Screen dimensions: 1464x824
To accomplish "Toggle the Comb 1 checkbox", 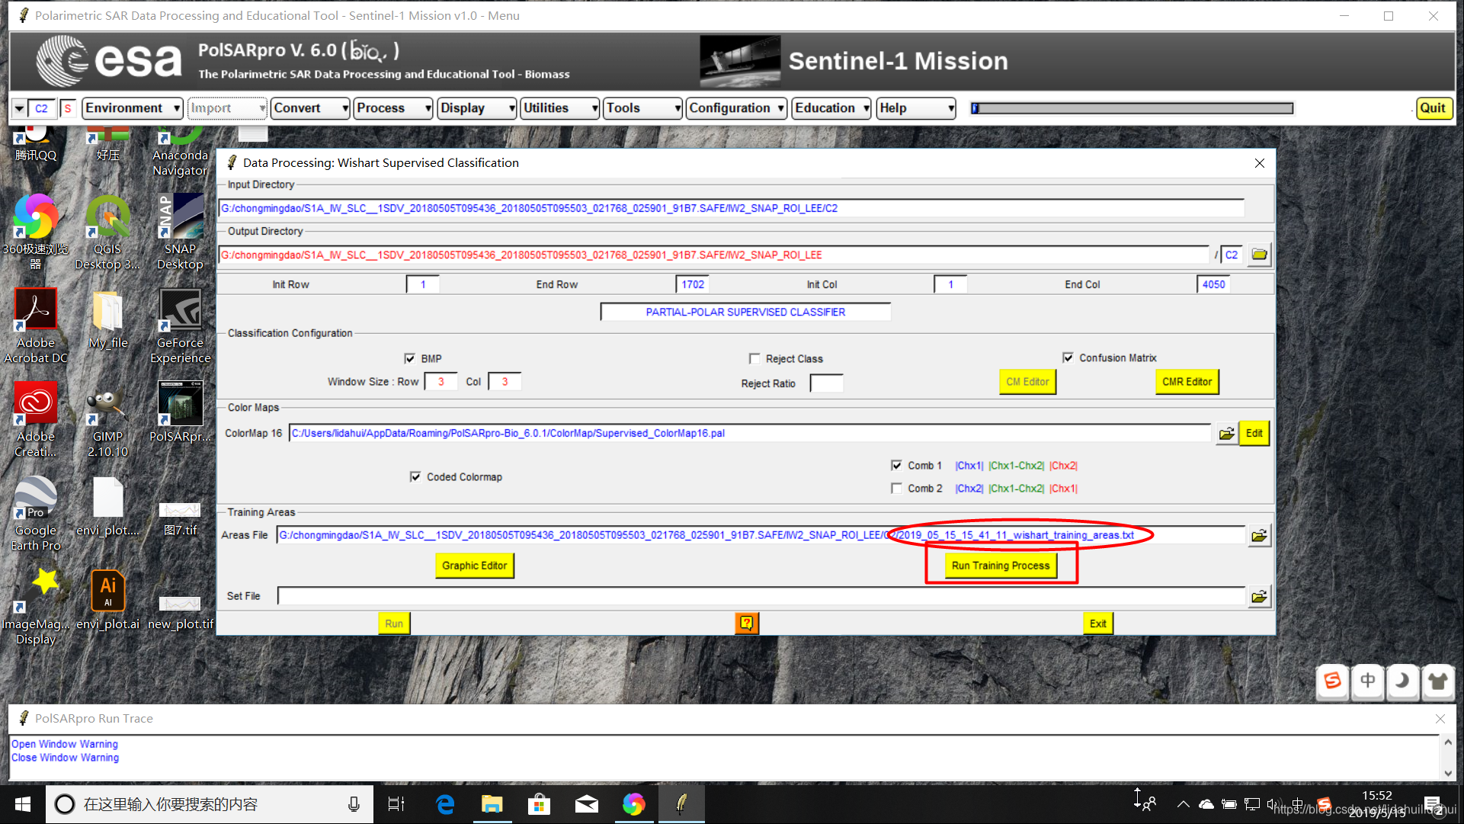I will pyautogui.click(x=896, y=466).
